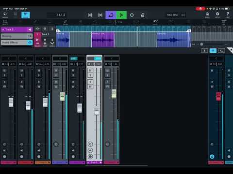Image resolution: width=233 pixels, height=174 pixels.
Task: Tap the blue icon on master strip
Action: [x=212, y=157]
